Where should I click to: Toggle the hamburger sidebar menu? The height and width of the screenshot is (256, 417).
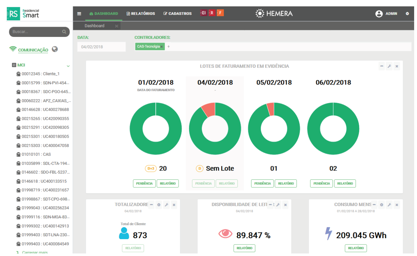(x=79, y=14)
